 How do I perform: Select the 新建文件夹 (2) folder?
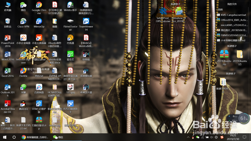click(223, 85)
